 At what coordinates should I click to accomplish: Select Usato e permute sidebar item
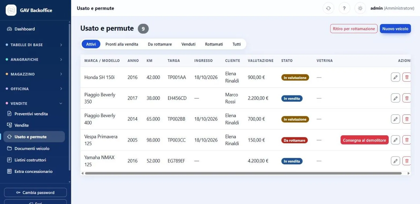34,137
